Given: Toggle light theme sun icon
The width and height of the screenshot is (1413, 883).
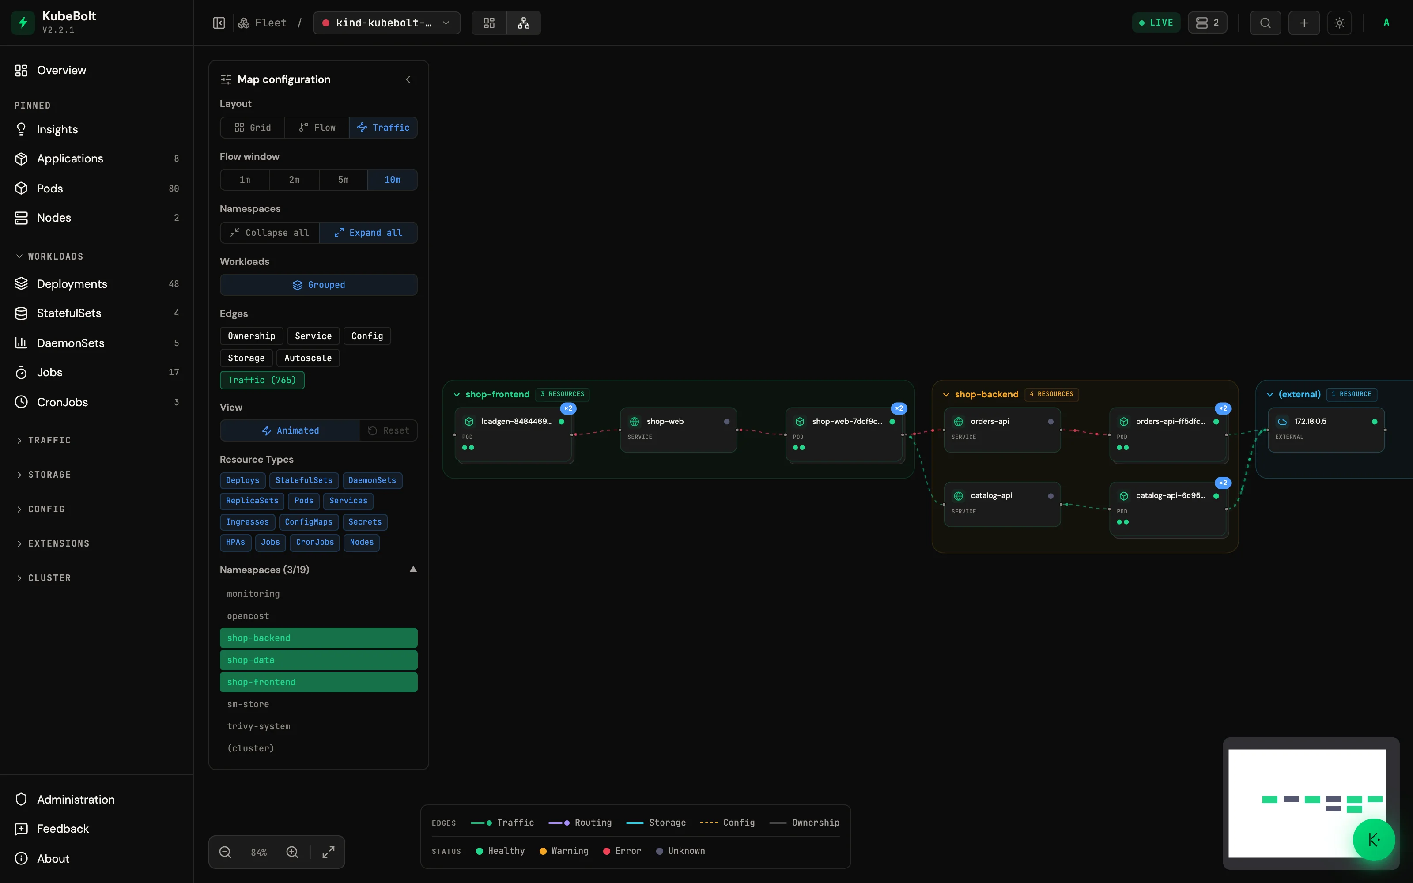Looking at the screenshot, I should [x=1339, y=23].
